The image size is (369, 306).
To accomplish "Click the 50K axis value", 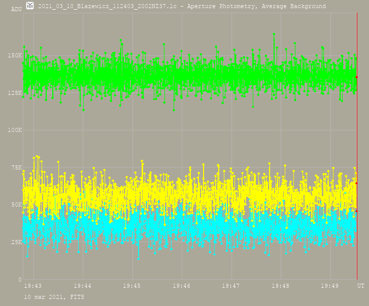I will tap(16, 205).
